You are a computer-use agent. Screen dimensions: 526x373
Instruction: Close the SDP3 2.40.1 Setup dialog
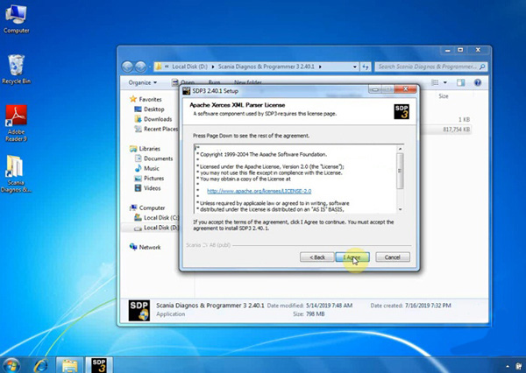coord(406,88)
